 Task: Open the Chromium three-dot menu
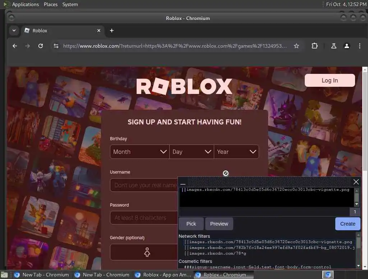pos(359,46)
